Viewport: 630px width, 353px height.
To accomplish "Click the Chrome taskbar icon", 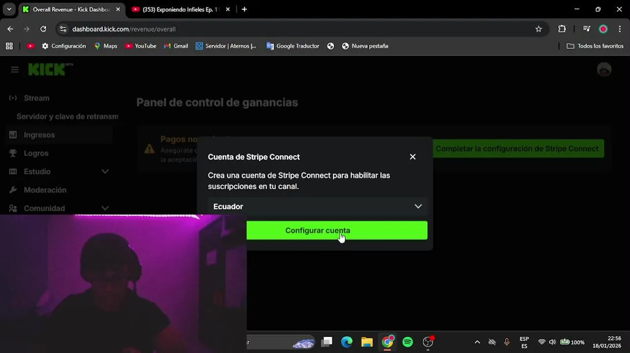I will (x=388, y=342).
